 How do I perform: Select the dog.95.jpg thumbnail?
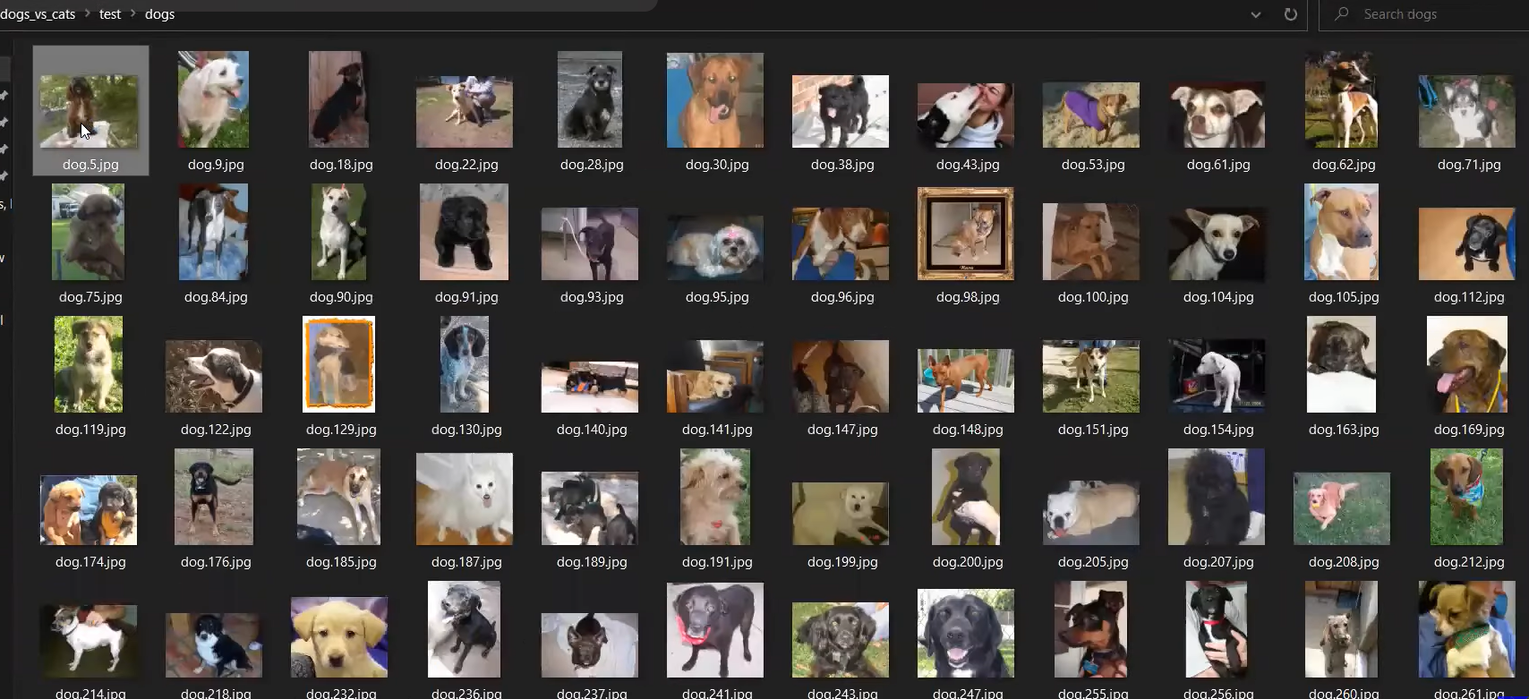point(715,248)
